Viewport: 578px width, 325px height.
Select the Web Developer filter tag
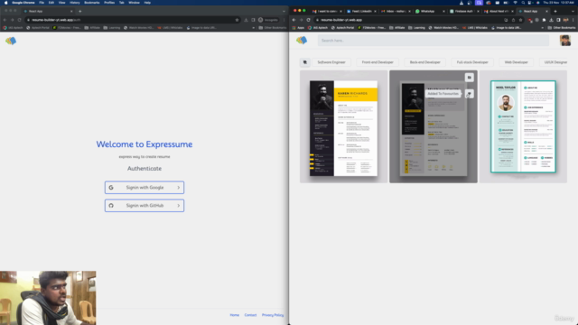click(516, 62)
